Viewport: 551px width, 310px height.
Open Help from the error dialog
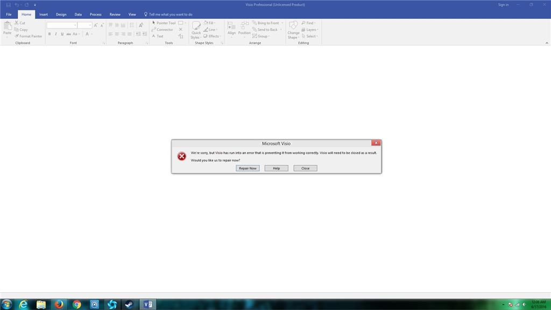click(276, 168)
